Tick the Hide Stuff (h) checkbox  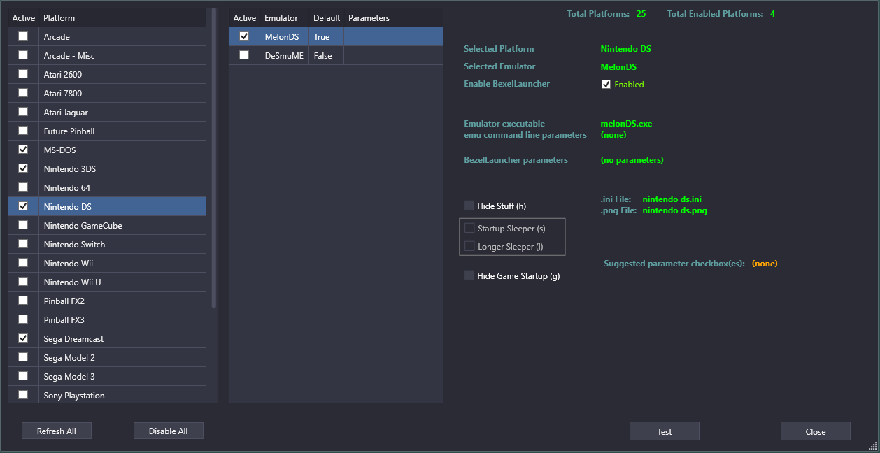pos(469,206)
